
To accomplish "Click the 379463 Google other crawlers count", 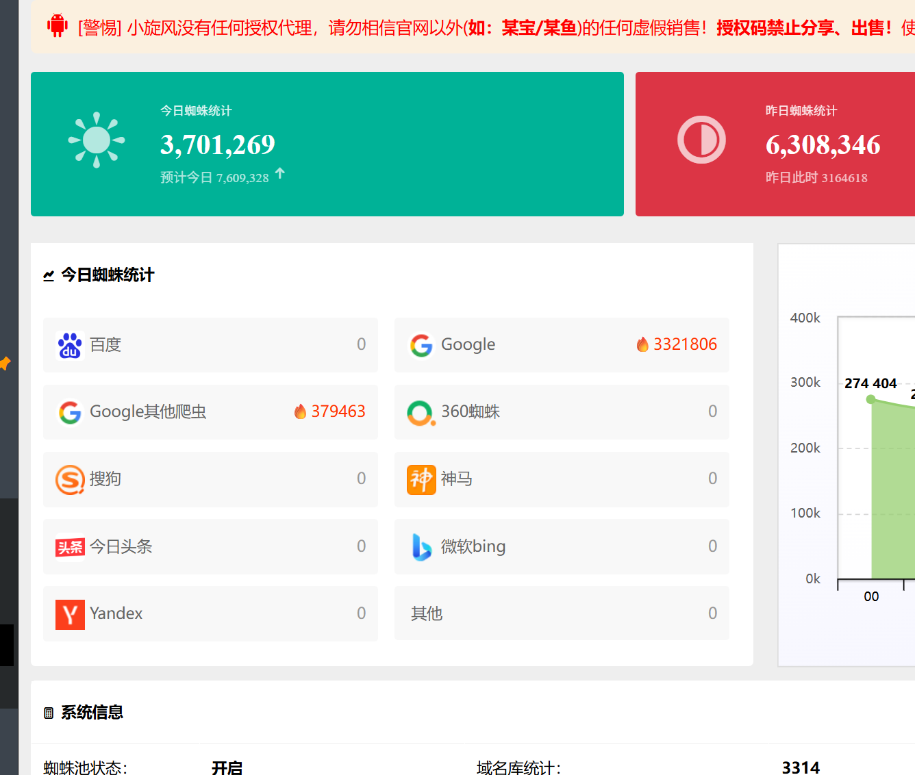I will click(x=338, y=411).
